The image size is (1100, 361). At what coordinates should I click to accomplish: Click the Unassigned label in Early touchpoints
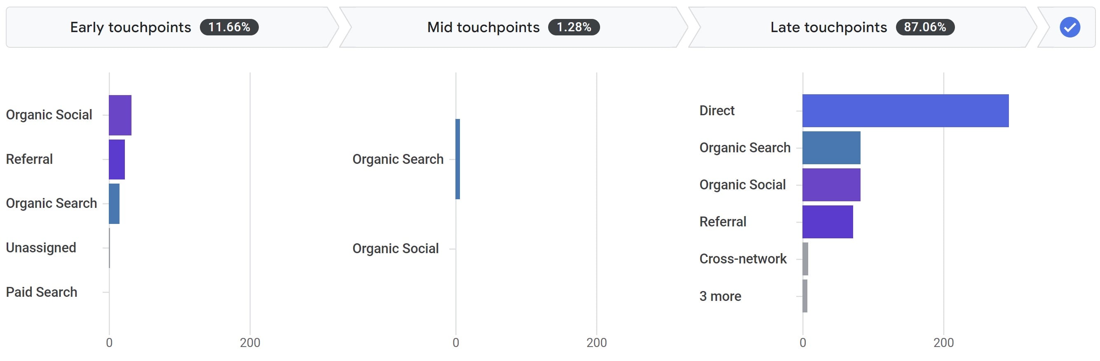coord(41,248)
